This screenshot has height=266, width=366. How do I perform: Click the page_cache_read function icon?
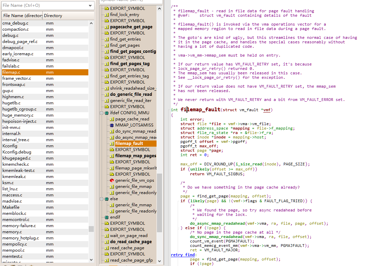coord(112,119)
